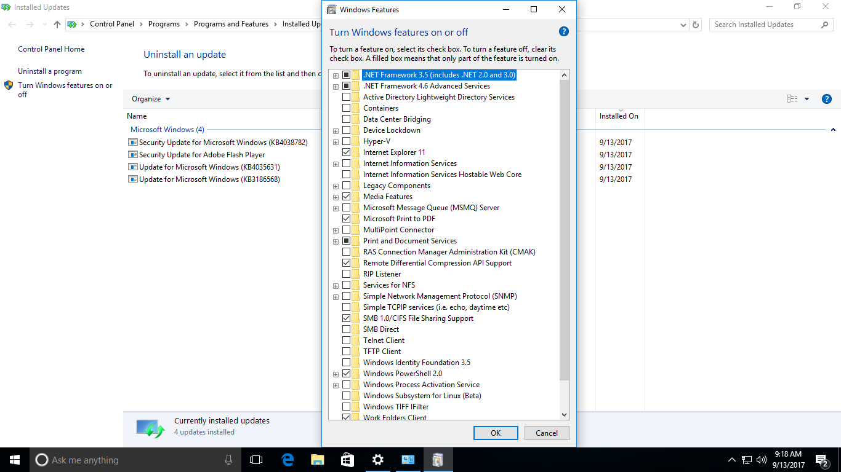The width and height of the screenshot is (841, 472).
Task: Click the Control Panel taskbar icon
Action: 408,460
